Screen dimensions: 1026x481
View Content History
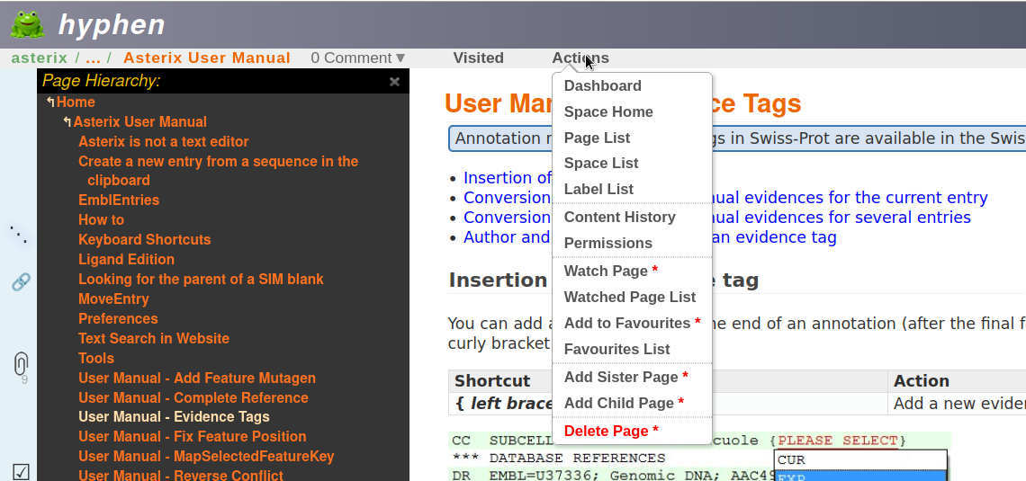(620, 217)
